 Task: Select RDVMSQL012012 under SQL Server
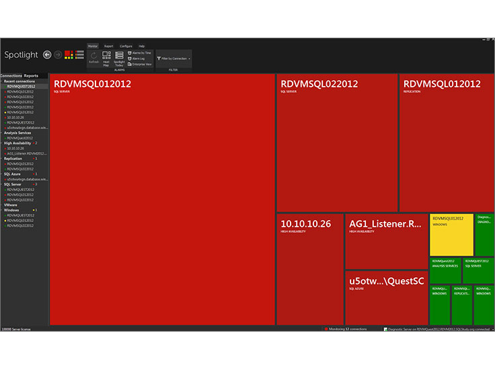(20, 195)
